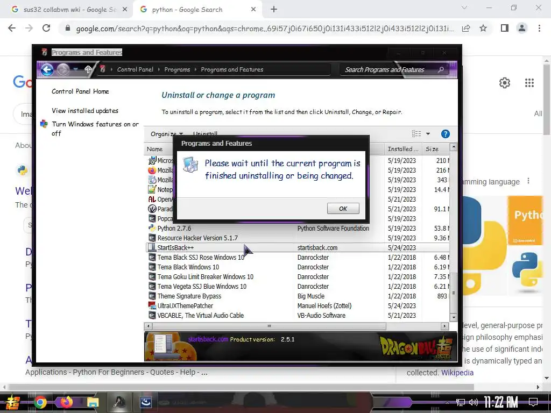Switch to the sus32 collabvm wki tab
551x413 pixels.
click(x=66, y=10)
